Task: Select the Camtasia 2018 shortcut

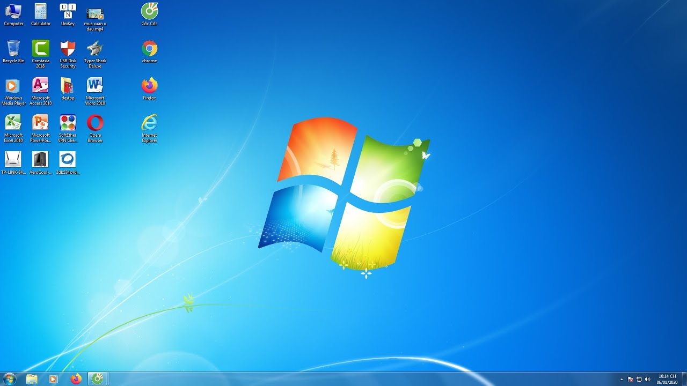Action: (x=41, y=54)
